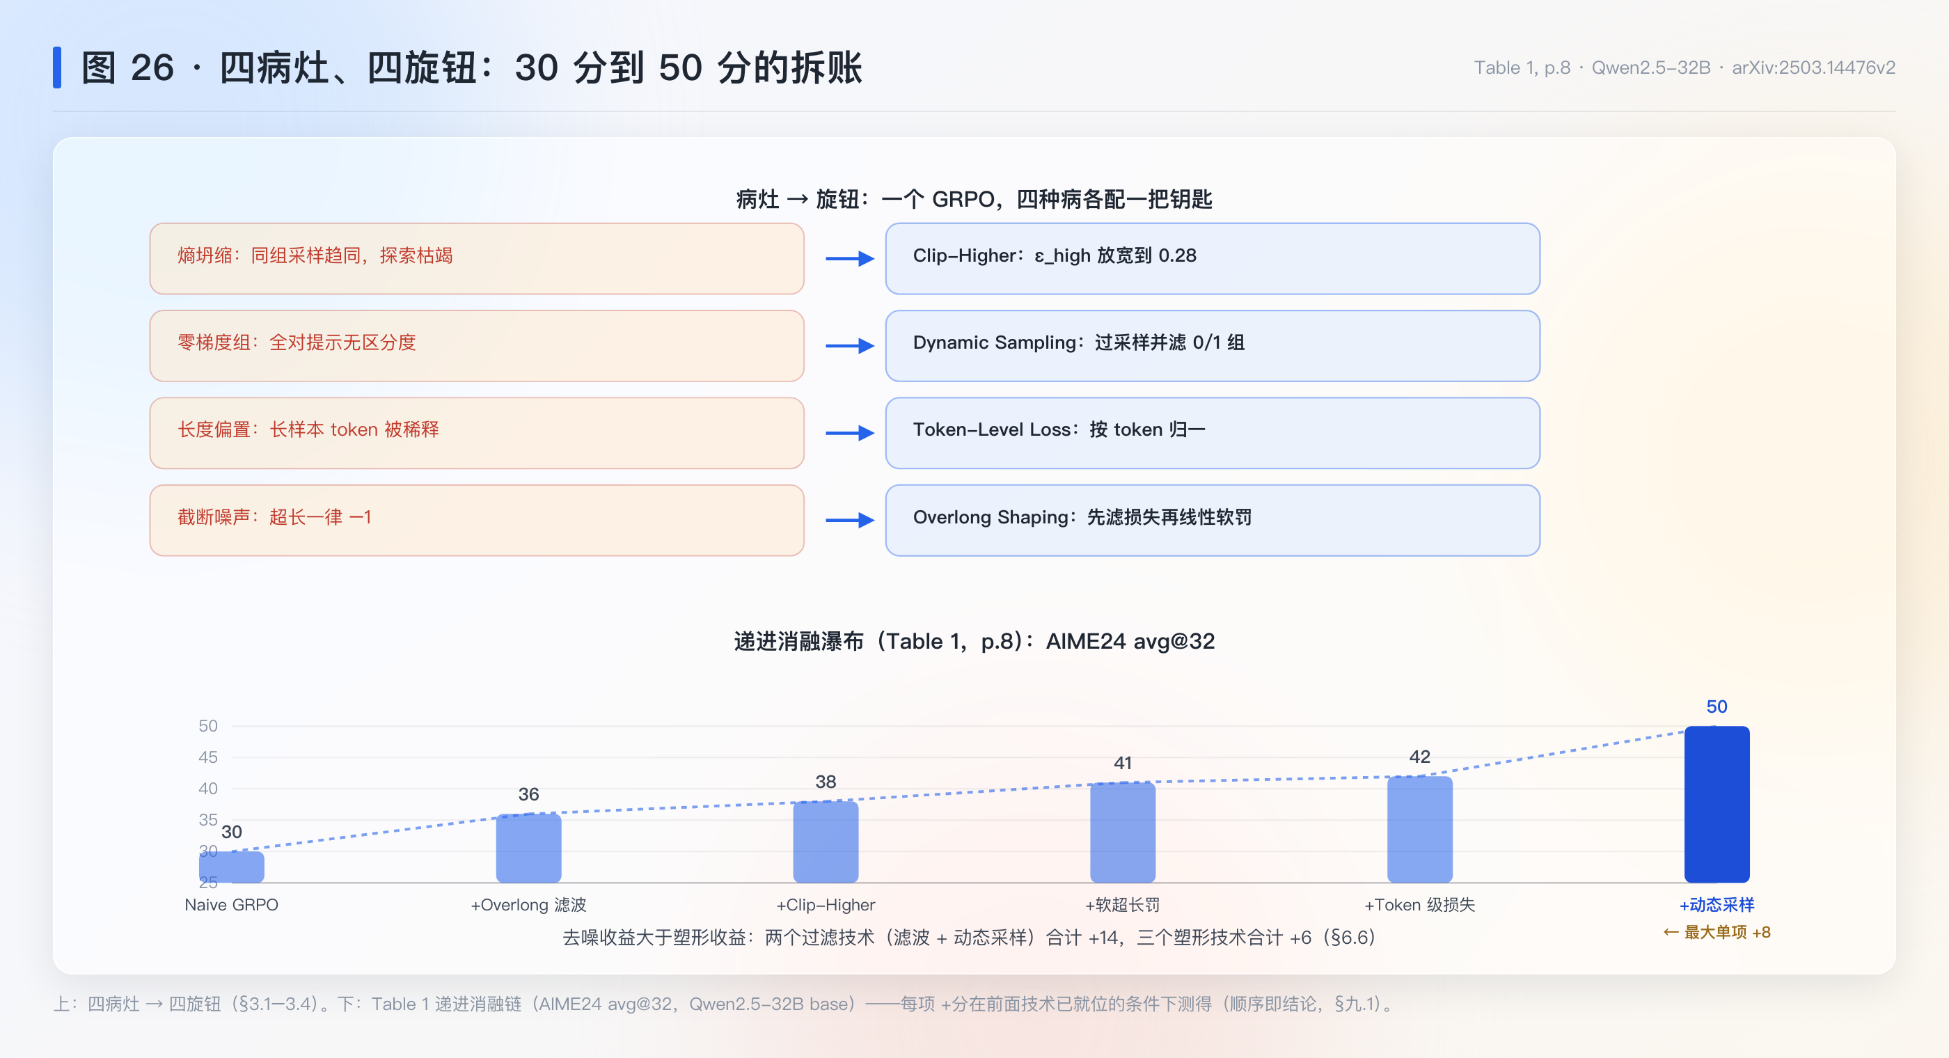Click the source note 'Table 1, p.8 · Qwen2.5-32B'
Image resolution: width=1949 pixels, height=1058 pixels.
tap(1592, 68)
